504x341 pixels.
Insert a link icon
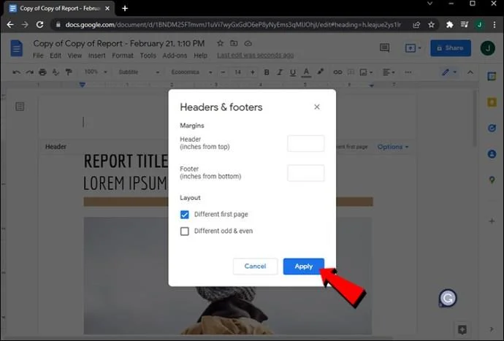click(x=337, y=72)
